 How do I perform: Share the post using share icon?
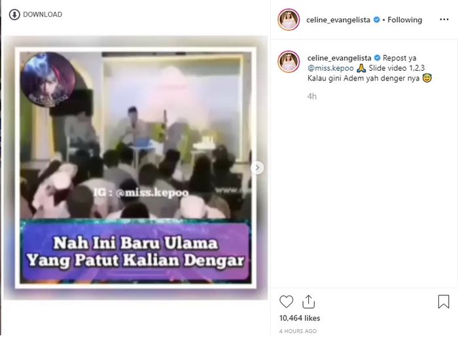(x=308, y=302)
